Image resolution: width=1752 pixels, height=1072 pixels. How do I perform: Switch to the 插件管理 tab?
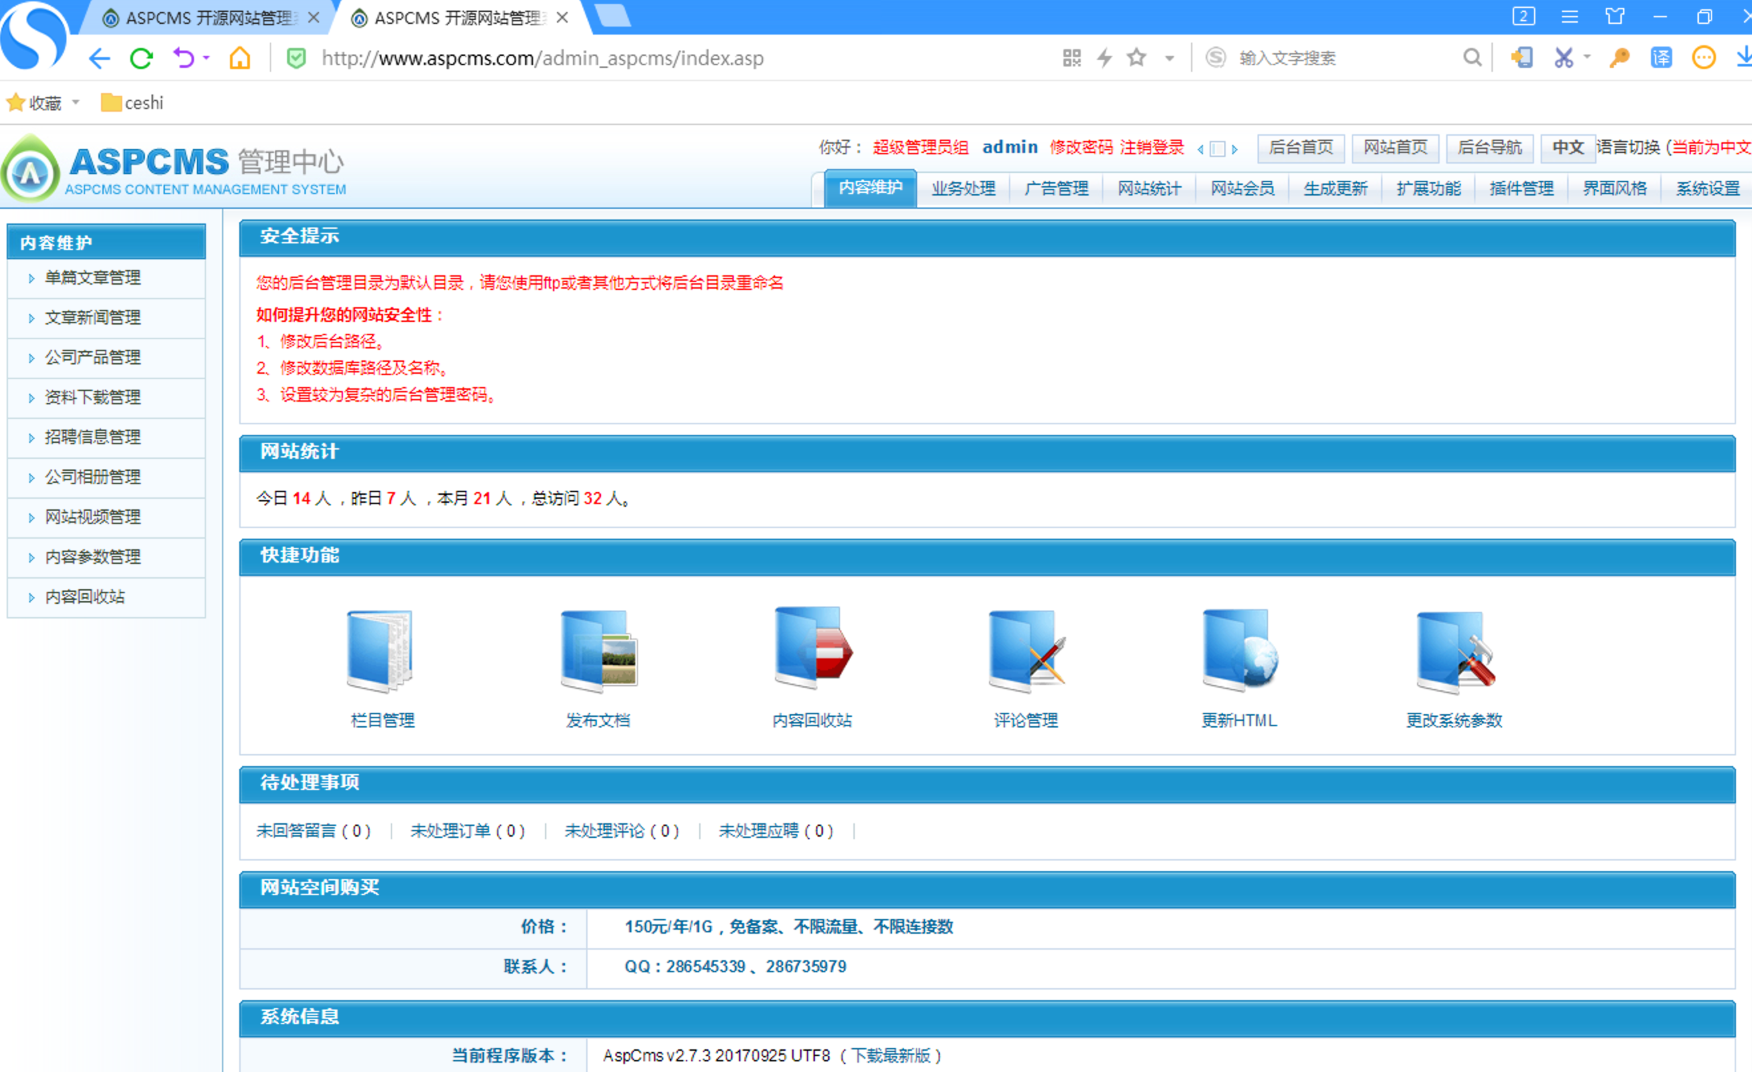(1521, 188)
